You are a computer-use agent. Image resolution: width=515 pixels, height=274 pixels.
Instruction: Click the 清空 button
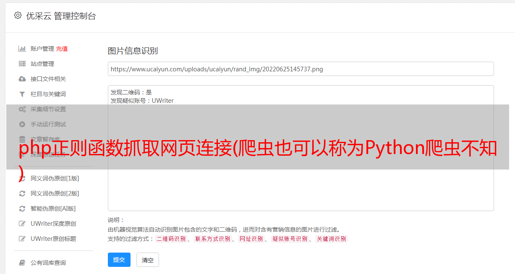click(148, 260)
